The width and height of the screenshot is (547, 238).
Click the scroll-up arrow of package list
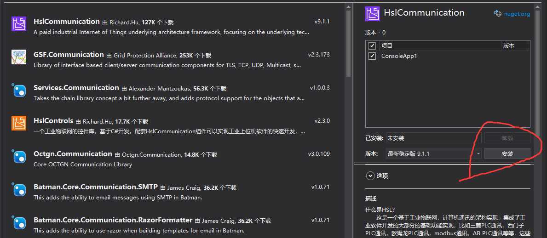click(349, 6)
